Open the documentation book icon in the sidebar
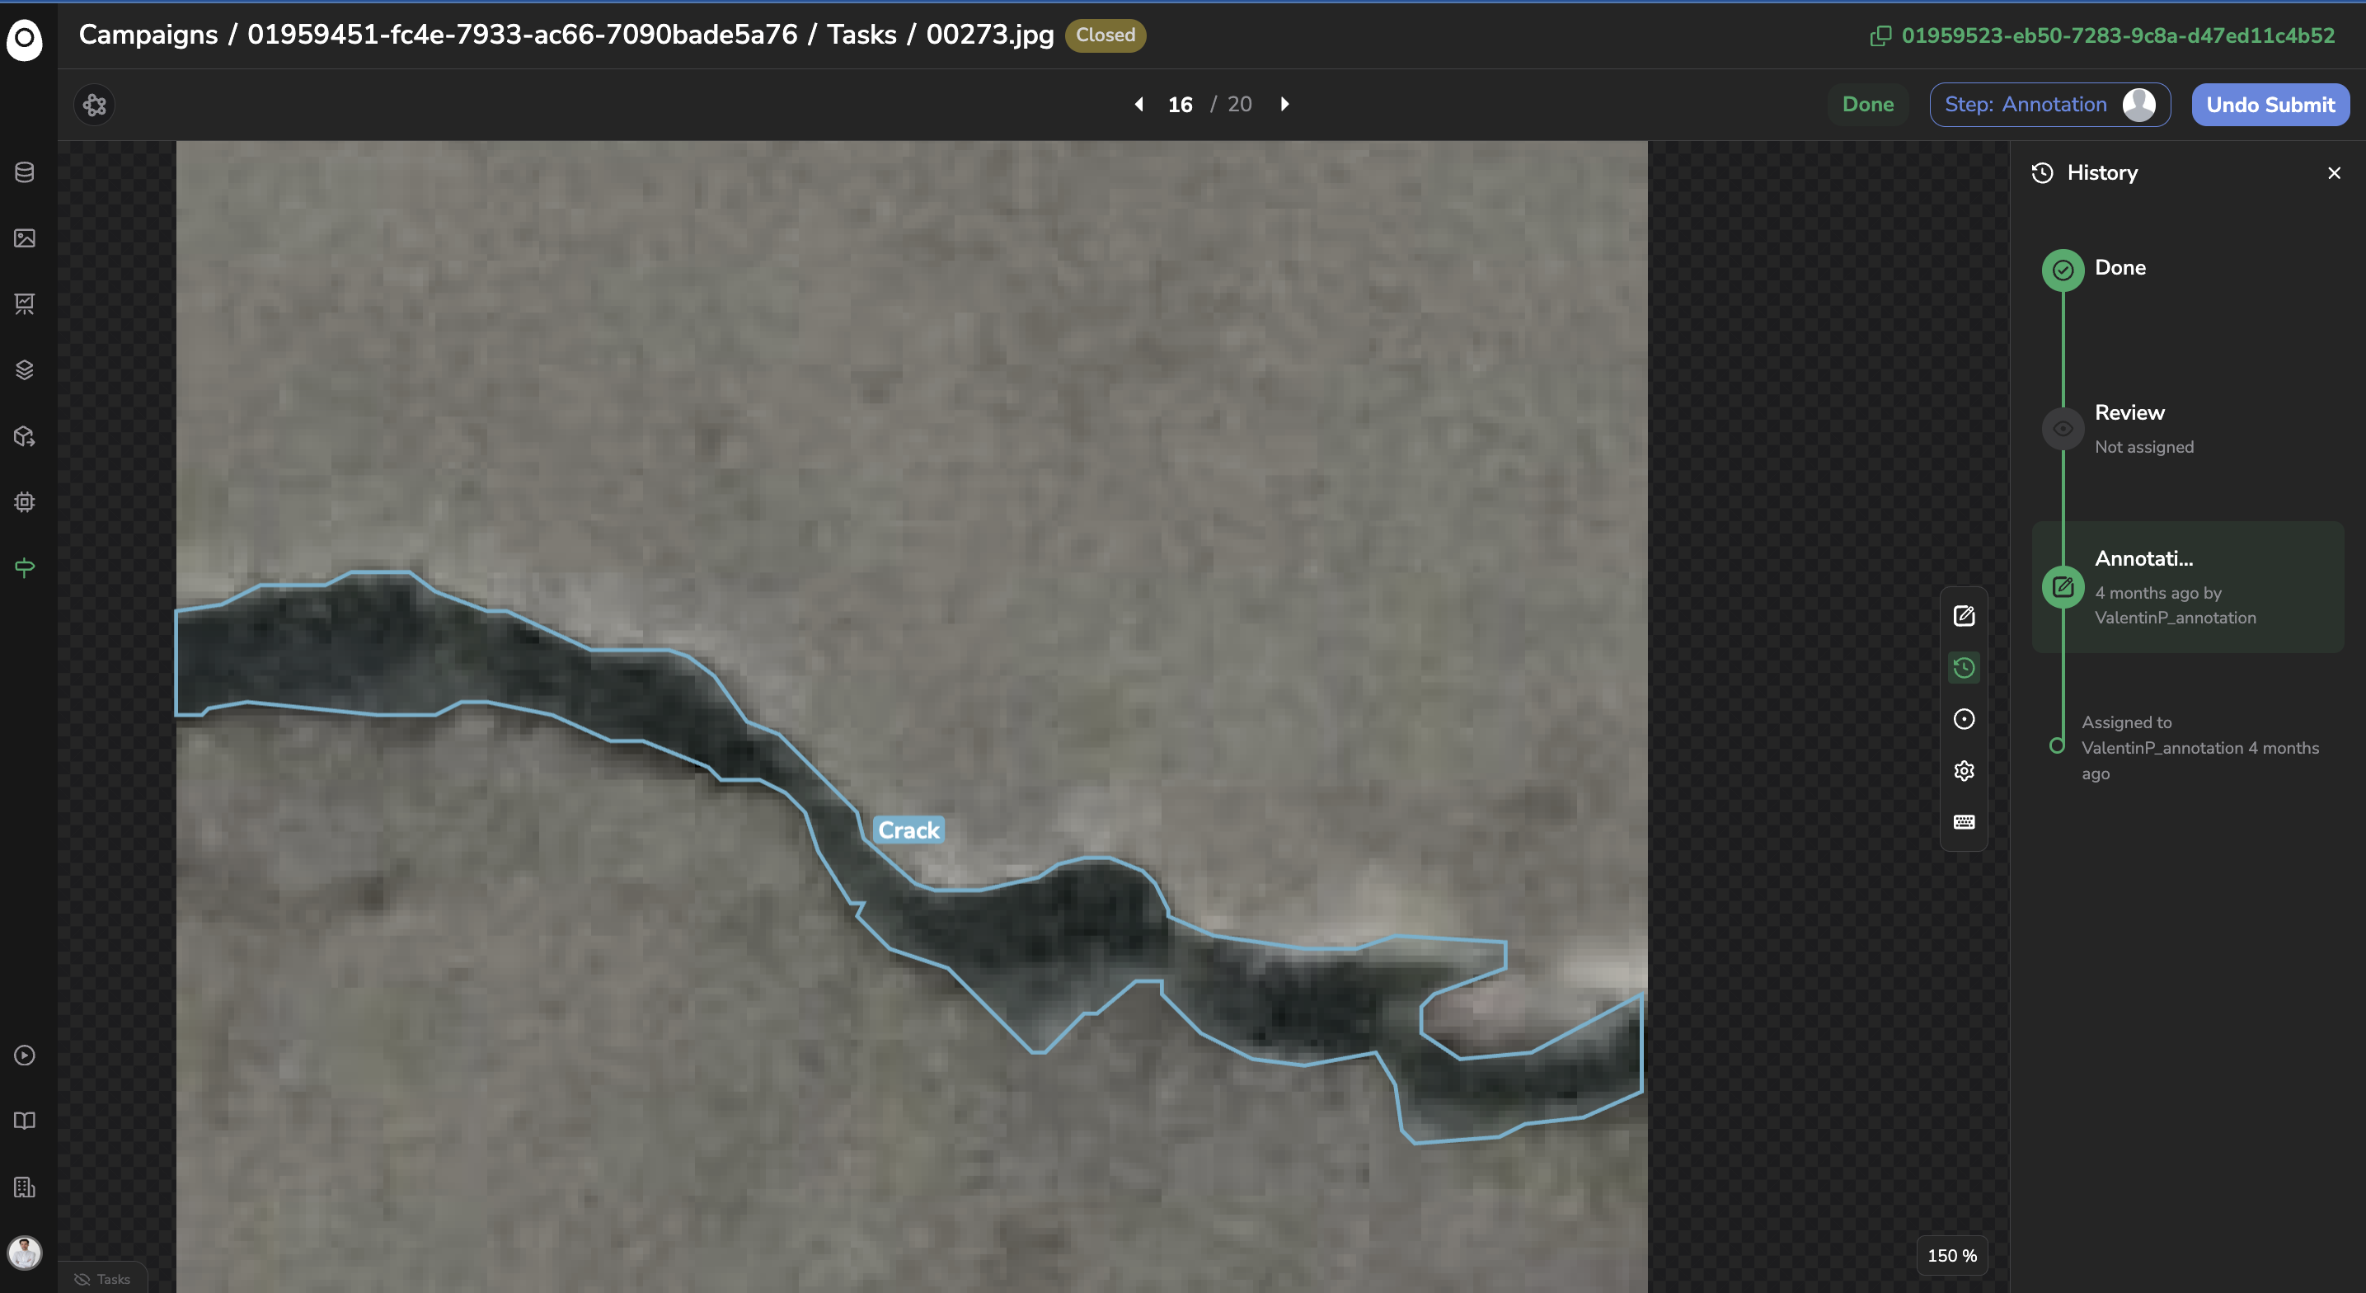The height and width of the screenshot is (1293, 2366). click(x=25, y=1120)
